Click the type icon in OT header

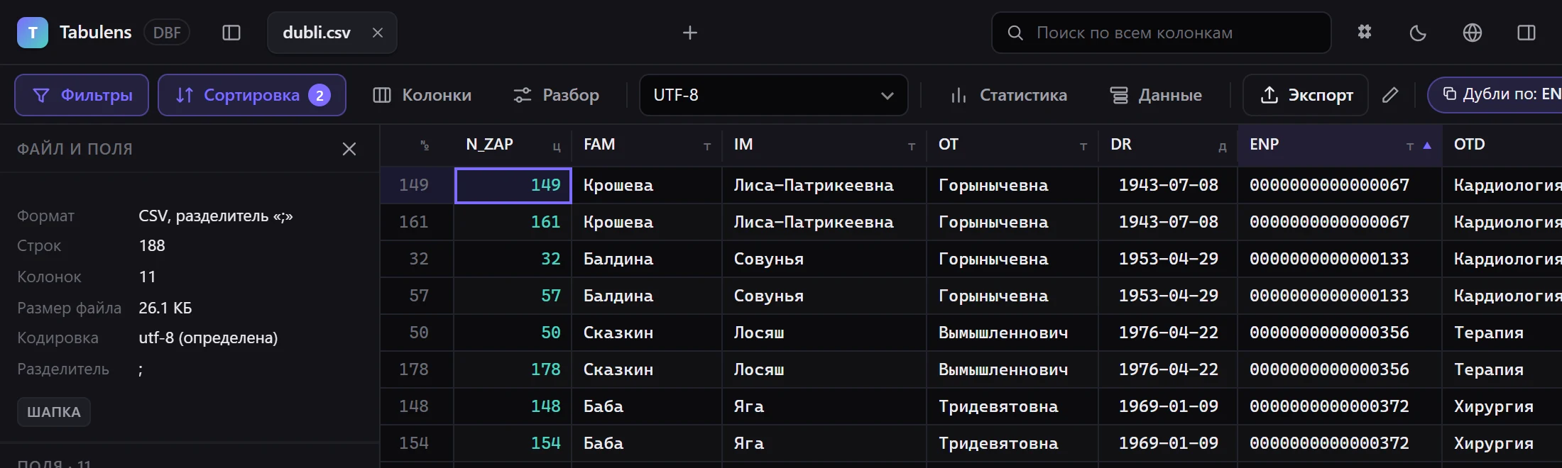(x=1083, y=146)
